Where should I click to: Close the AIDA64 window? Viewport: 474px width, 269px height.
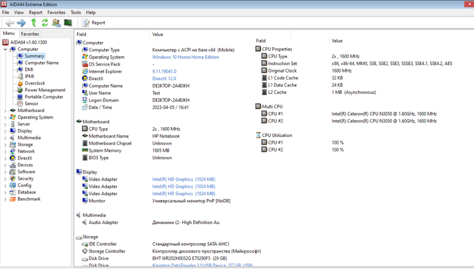[x=469, y=4]
